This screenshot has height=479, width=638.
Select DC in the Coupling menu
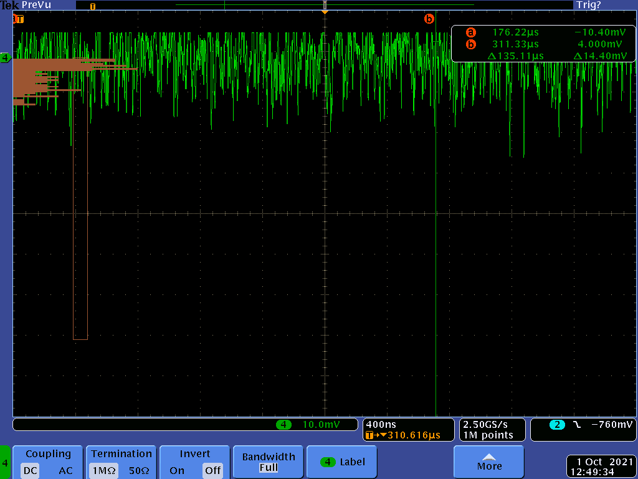(30, 471)
